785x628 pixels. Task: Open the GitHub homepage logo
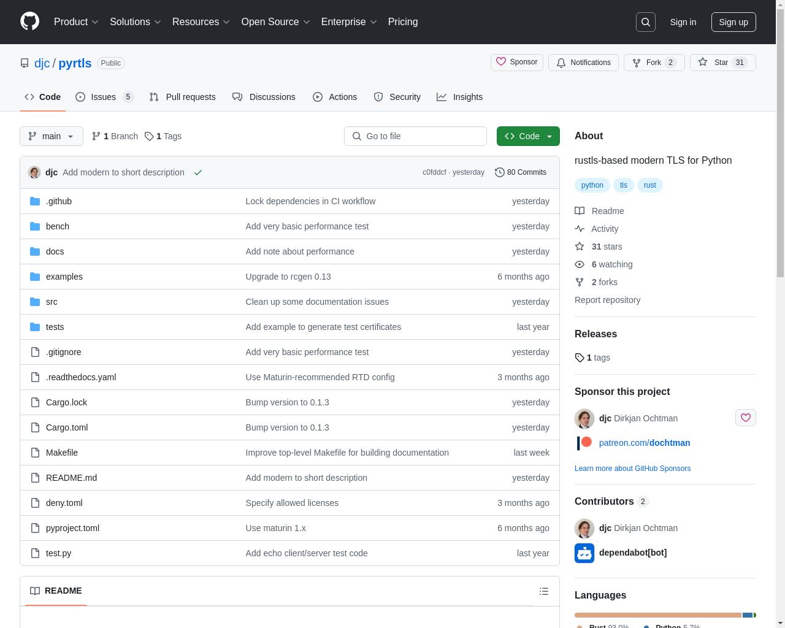(29, 21)
